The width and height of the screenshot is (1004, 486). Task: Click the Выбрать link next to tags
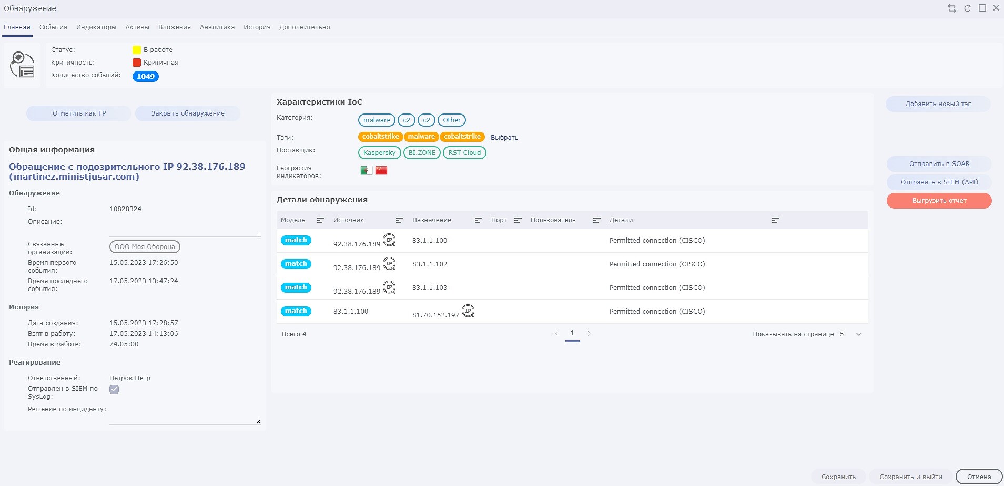point(504,137)
